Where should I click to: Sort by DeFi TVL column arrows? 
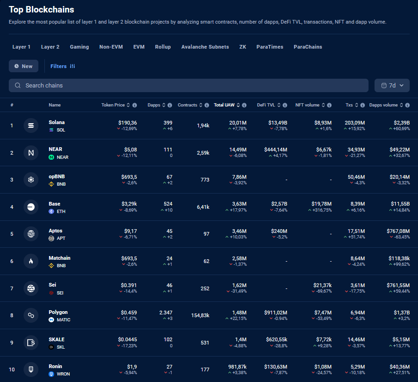(279, 105)
